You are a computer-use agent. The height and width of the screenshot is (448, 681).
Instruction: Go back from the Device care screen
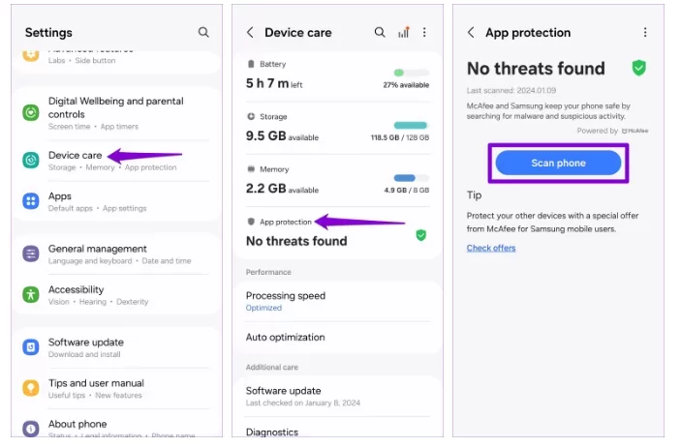[250, 32]
